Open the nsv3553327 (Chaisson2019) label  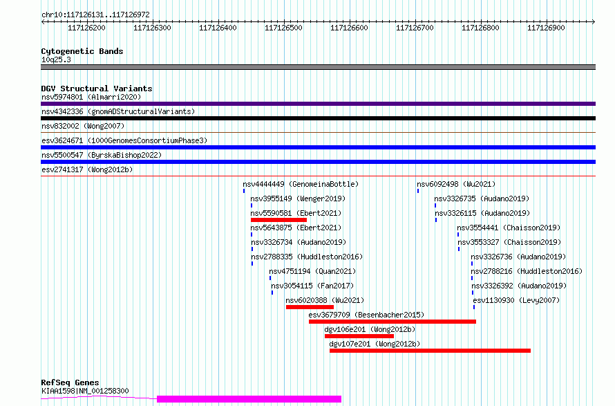[x=509, y=242]
